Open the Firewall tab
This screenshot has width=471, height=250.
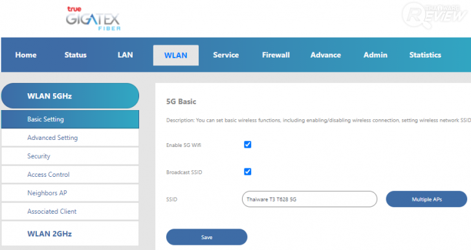(x=276, y=55)
